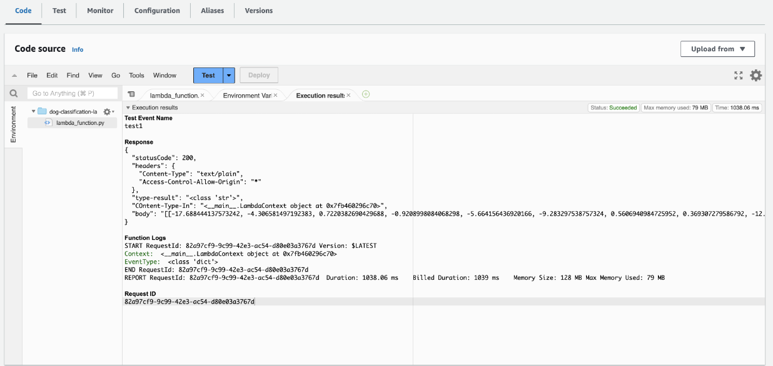The height and width of the screenshot is (366, 773).
Task: Open the Info link next to Code source
Action: (x=78, y=49)
